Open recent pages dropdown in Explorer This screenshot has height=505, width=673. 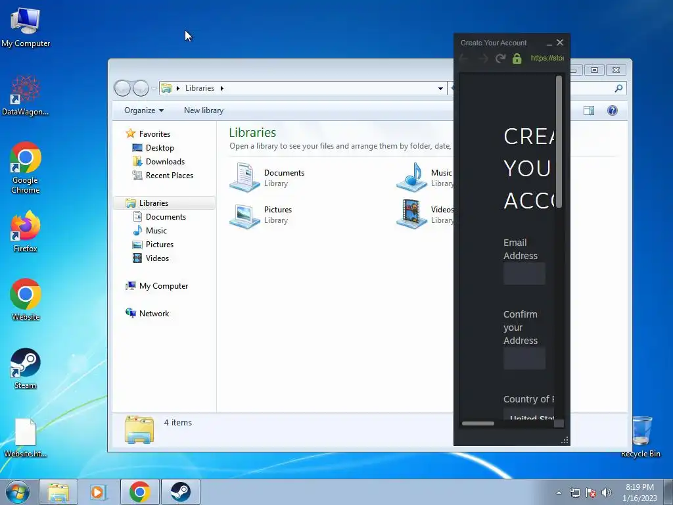154,89
